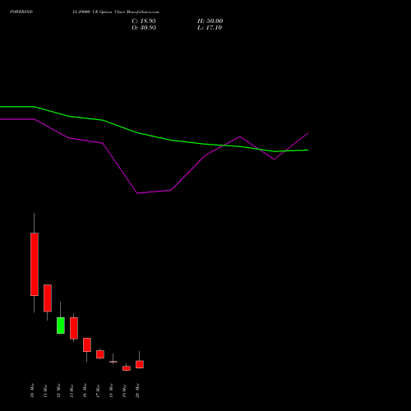This screenshot has width=411, height=411.
Task: Select the red candlestick for 16 Mar
Action: pos(87,344)
